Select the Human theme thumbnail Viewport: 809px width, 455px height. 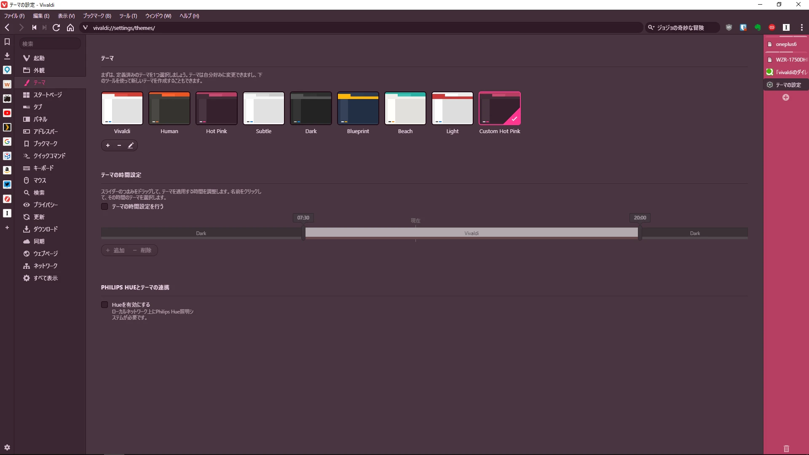[x=169, y=108]
